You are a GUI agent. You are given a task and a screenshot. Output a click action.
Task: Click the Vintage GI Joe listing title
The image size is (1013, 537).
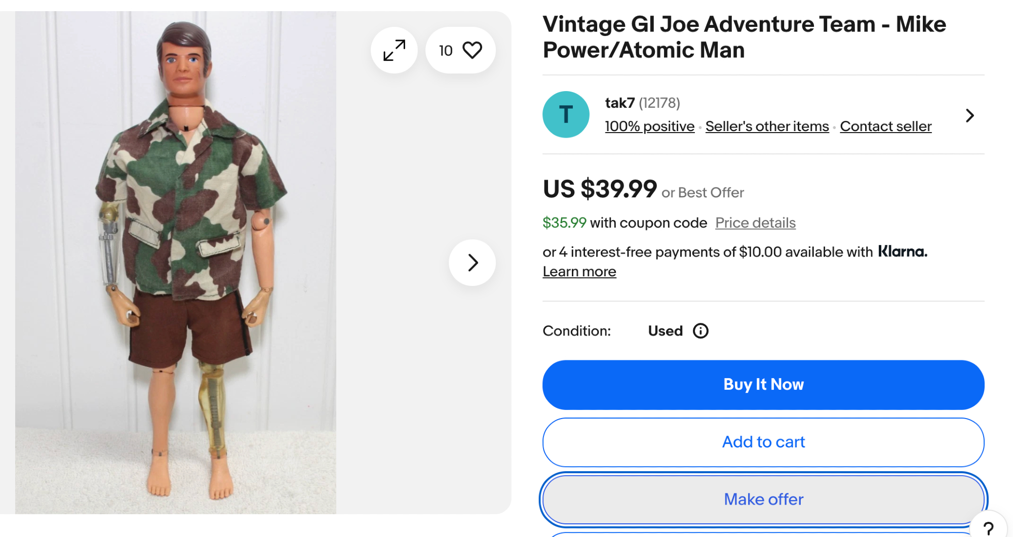[x=744, y=37]
